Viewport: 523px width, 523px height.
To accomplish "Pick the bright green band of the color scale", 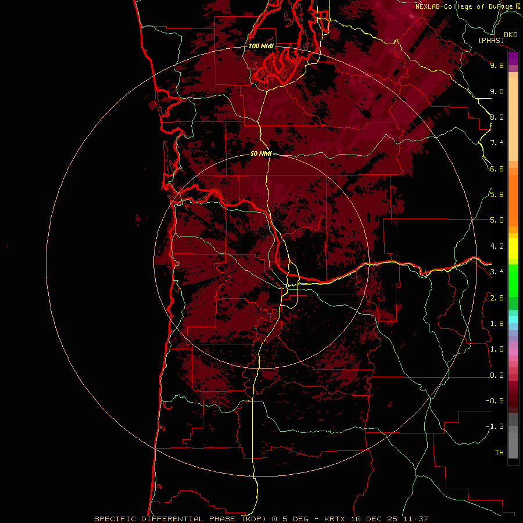I will pos(513,281).
